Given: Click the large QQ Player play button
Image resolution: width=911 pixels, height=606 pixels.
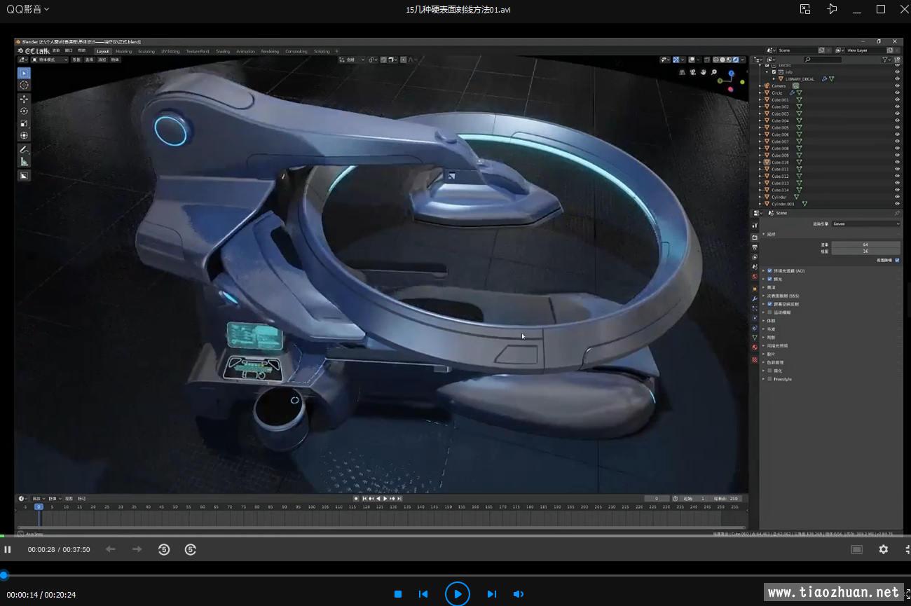Looking at the screenshot, I should point(458,594).
